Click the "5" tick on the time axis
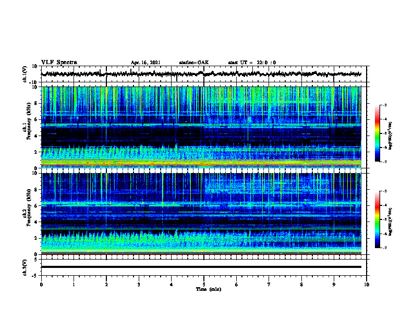This screenshot has height=319, width=413. pos(204,285)
